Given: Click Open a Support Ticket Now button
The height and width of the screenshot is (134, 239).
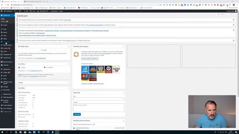Looking at the screenshot, I should tap(90, 58).
